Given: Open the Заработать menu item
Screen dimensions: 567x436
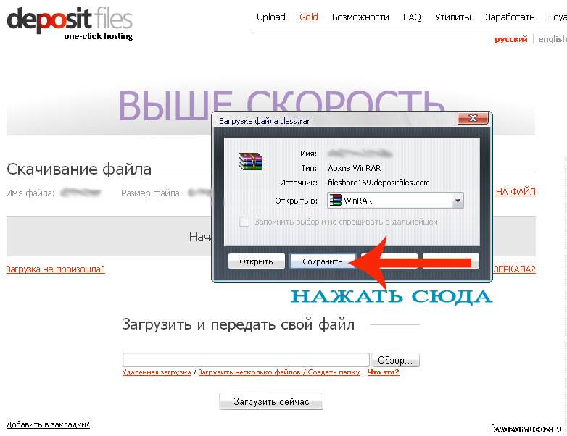Looking at the screenshot, I should (510, 17).
